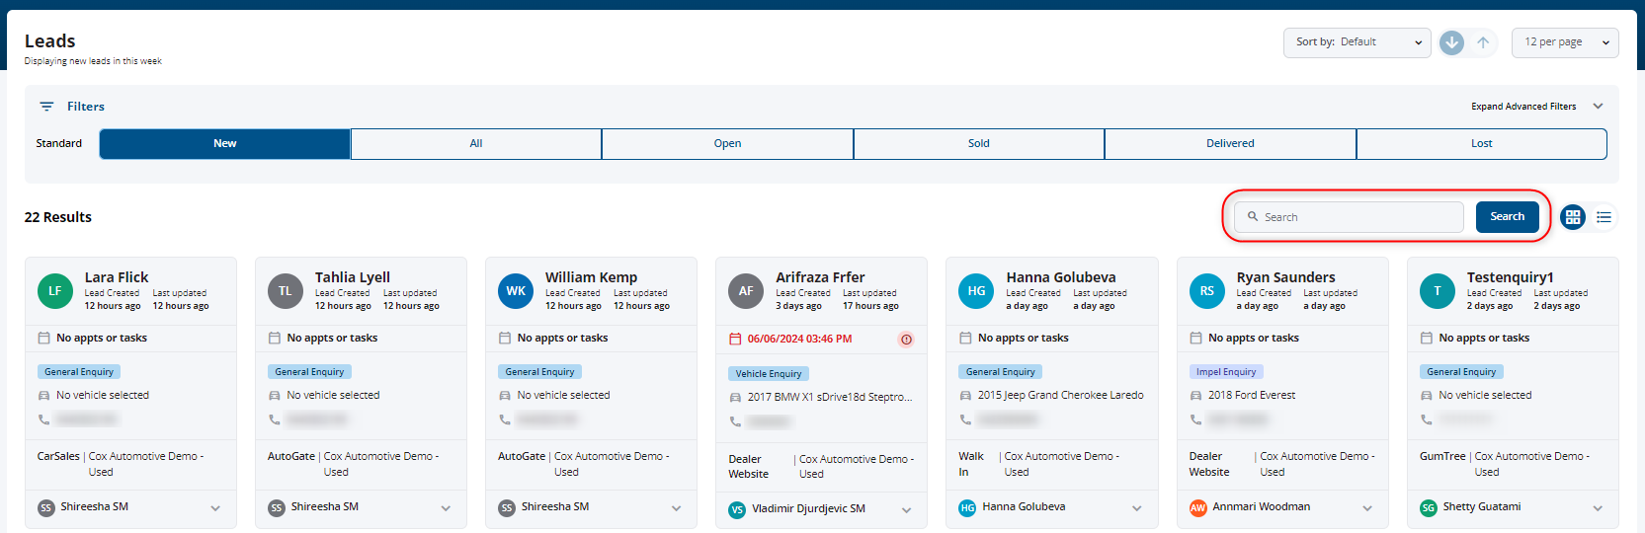The width and height of the screenshot is (1645, 533).
Task: Select the Delivered filter tab
Action: (1230, 143)
